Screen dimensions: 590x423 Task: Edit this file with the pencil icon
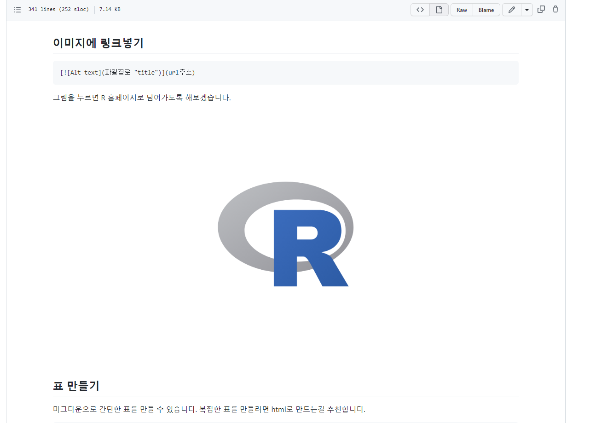click(511, 9)
